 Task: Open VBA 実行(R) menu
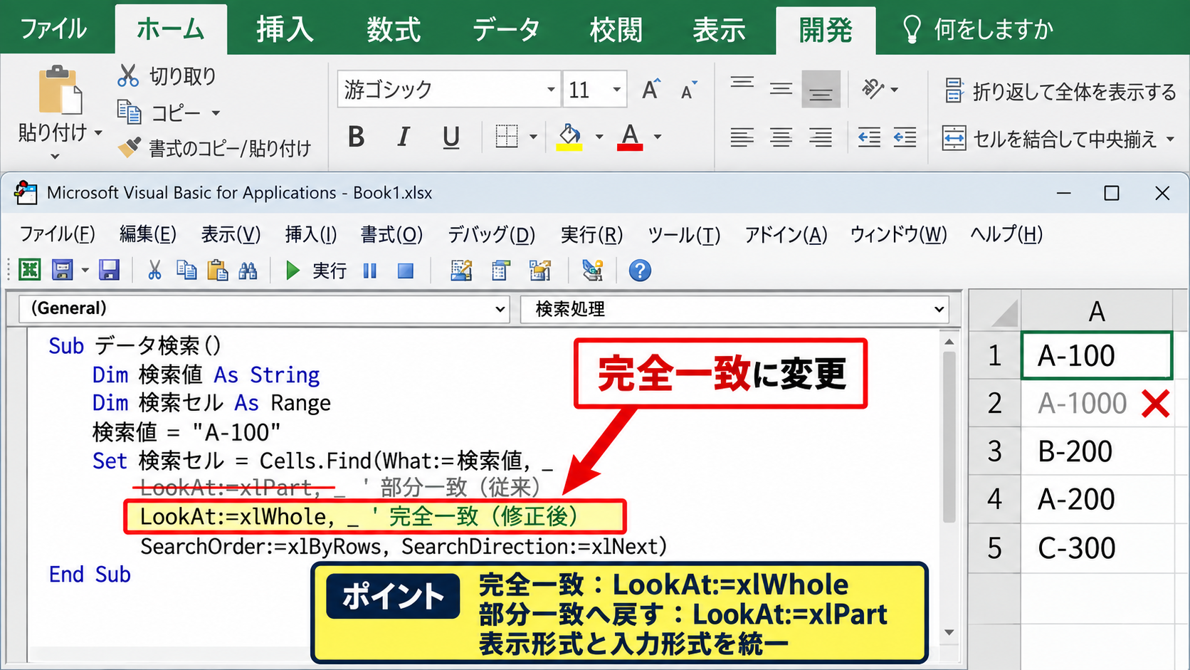point(591,234)
